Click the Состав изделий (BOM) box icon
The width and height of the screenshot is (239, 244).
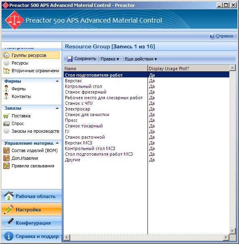[x=6, y=150]
